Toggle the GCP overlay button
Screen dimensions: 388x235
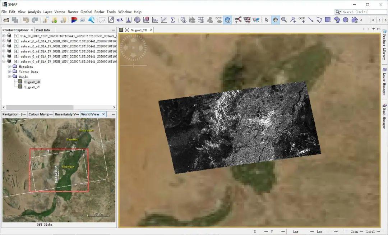coord(218,20)
